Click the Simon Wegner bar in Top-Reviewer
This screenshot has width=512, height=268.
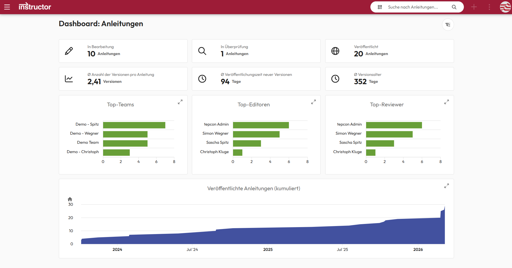tap(389, 134)
